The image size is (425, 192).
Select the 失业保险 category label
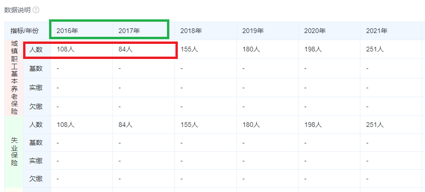[x=14, y=151]
